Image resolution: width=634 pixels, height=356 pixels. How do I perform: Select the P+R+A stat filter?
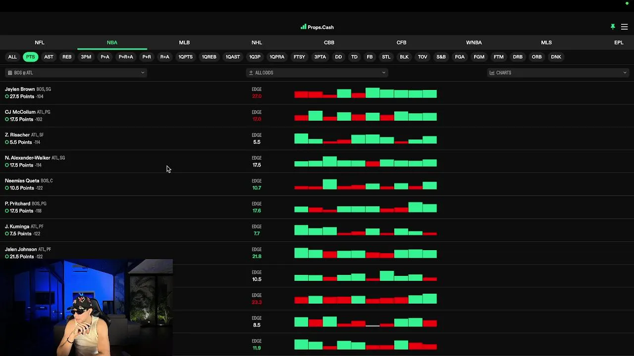pos(126,57)
